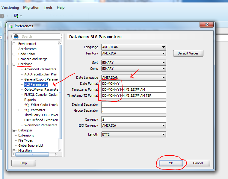Click the OK button
Image resolution: width=228 pixels, height=179 pixels.
click(171, 163)
